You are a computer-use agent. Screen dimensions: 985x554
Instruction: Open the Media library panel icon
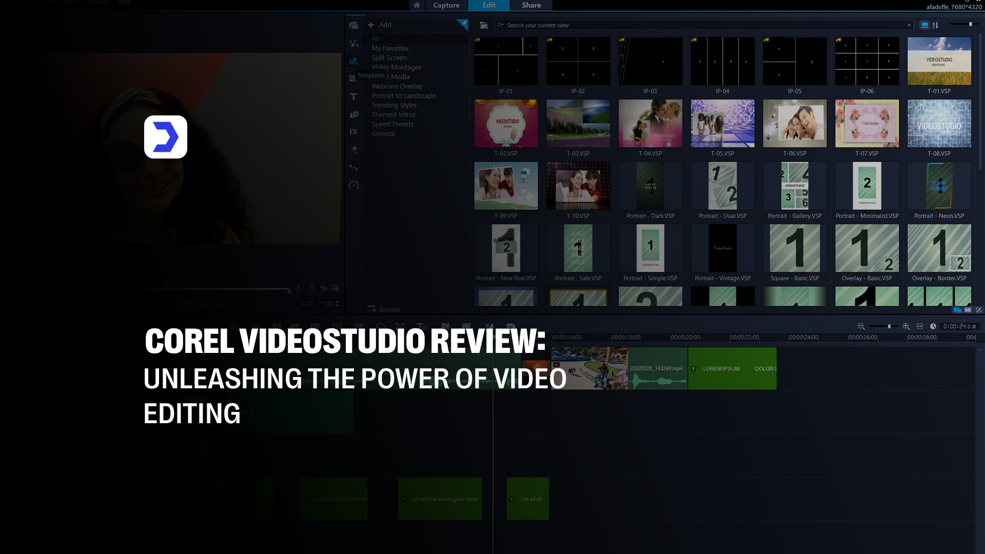353,25
